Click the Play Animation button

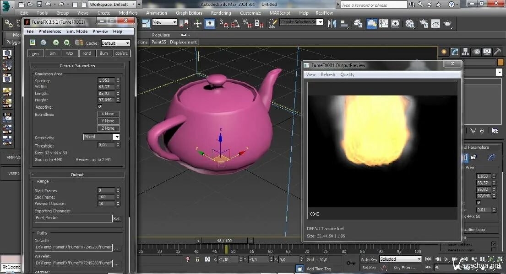(x=446, y=259)
